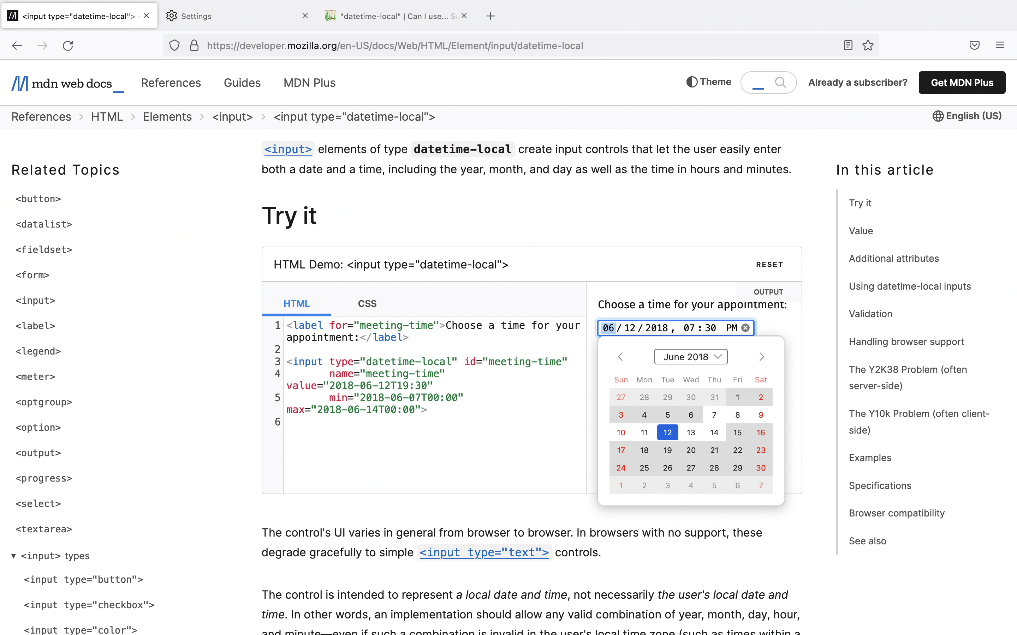This screenshot has height=635, width=1017.
Task: Open the June 2018 month dropdown
Action: [x=690, y=357]
